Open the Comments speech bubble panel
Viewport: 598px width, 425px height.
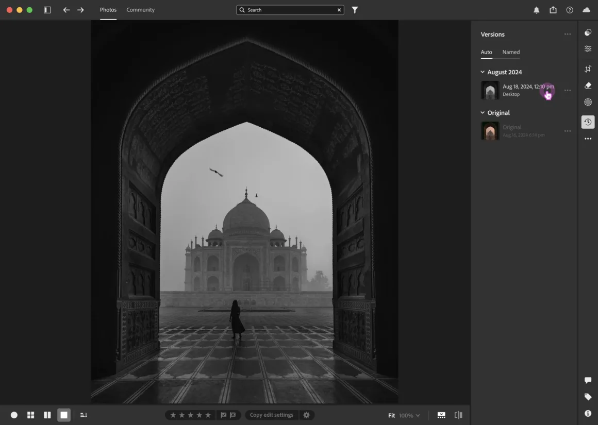point(588,380)
